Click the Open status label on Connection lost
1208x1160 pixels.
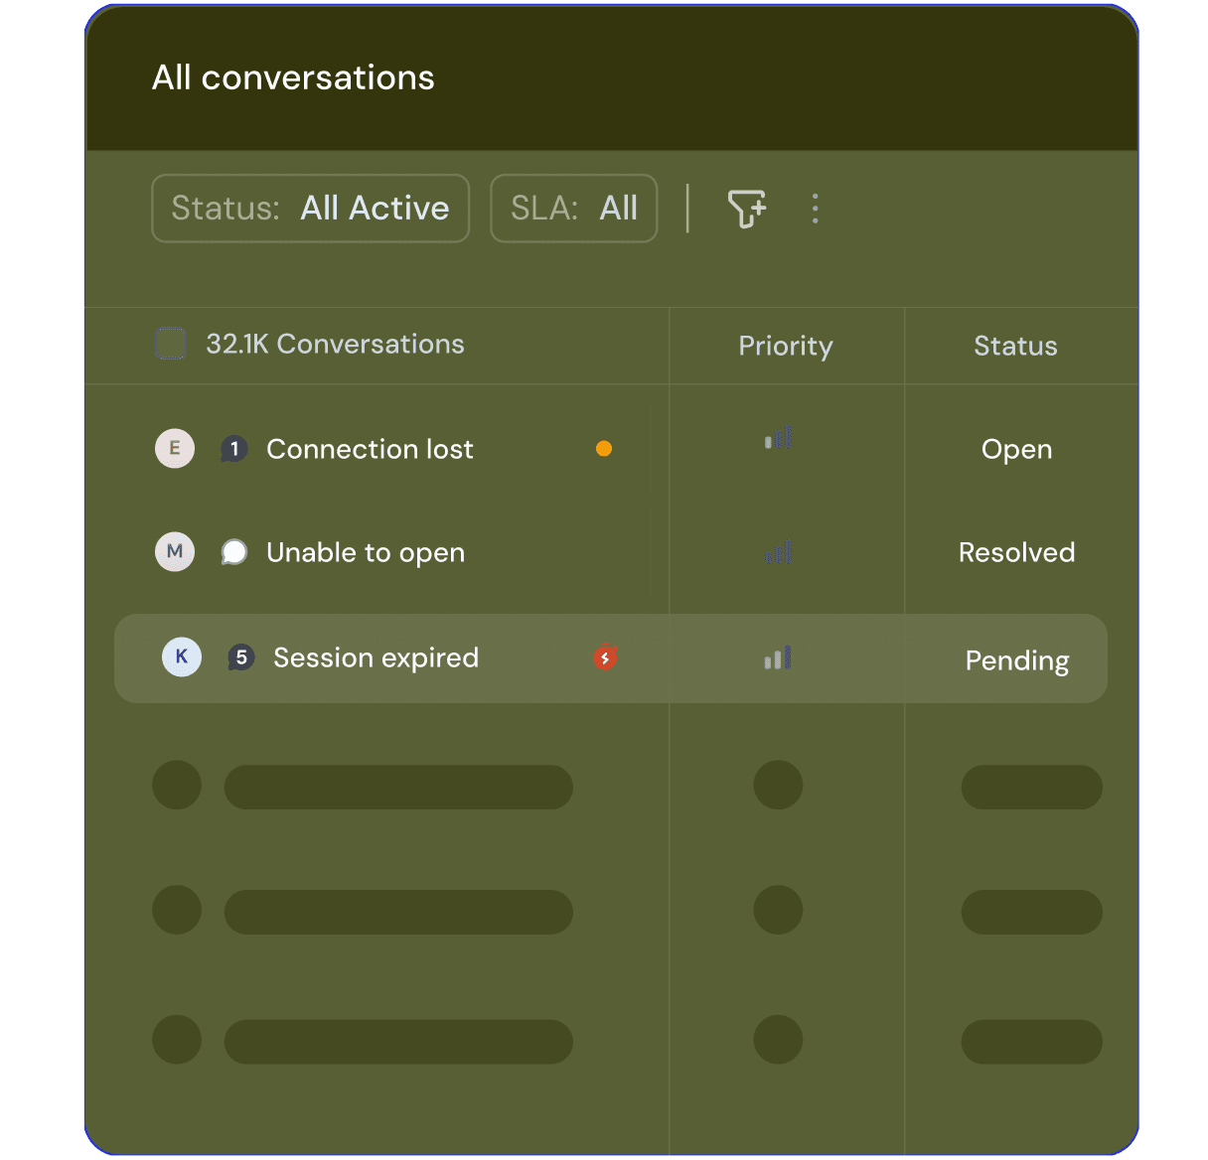point(1016,449)
